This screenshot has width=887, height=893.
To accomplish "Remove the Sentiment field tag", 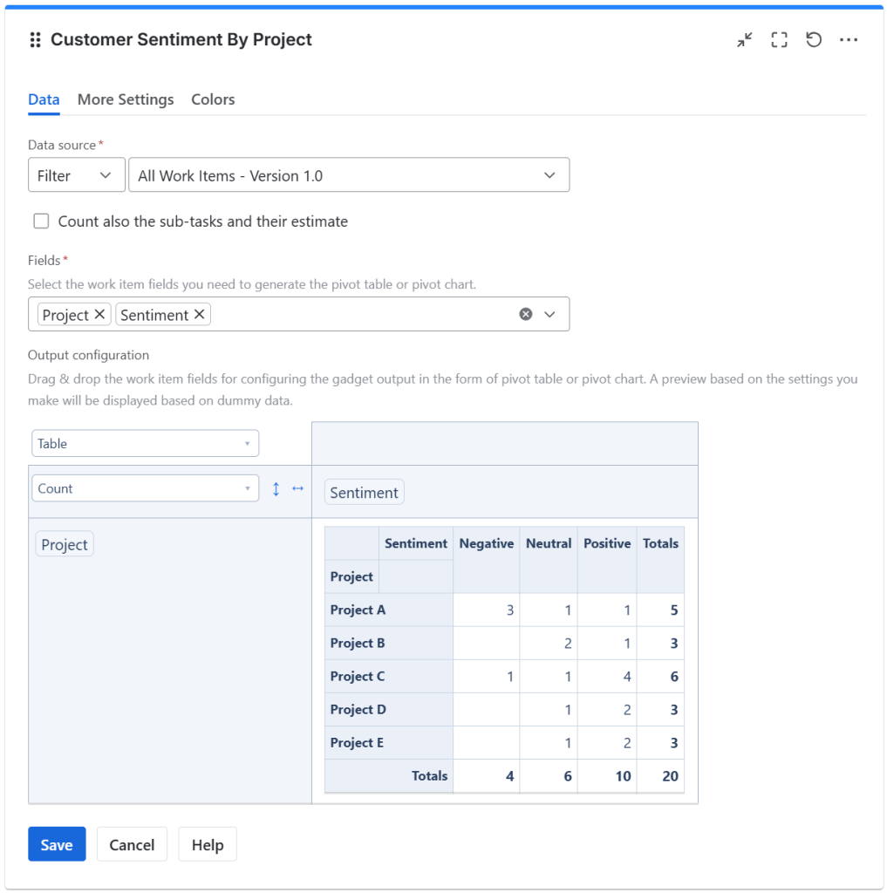I will 200,315.
